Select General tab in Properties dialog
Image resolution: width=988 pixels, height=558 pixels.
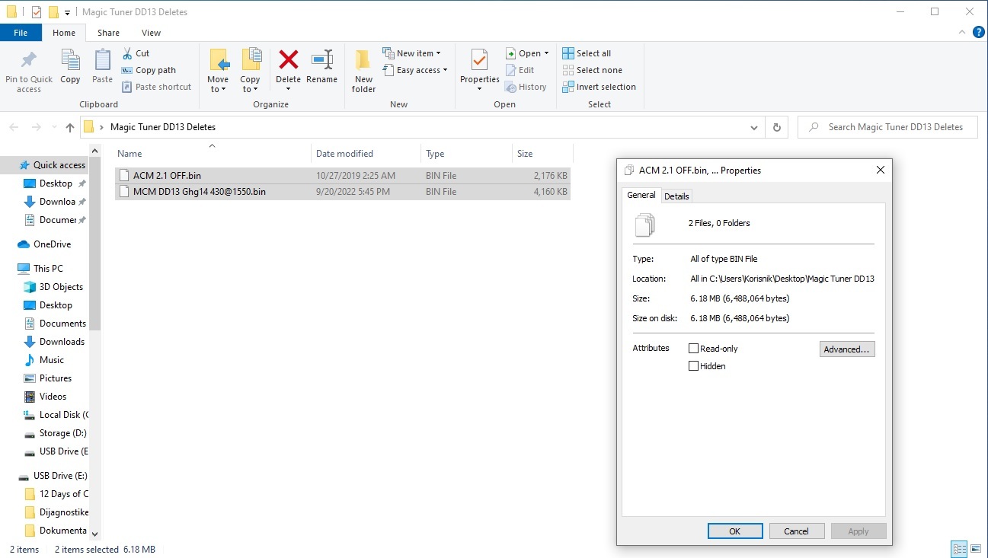pyautogui.click(x=641, y=195)
